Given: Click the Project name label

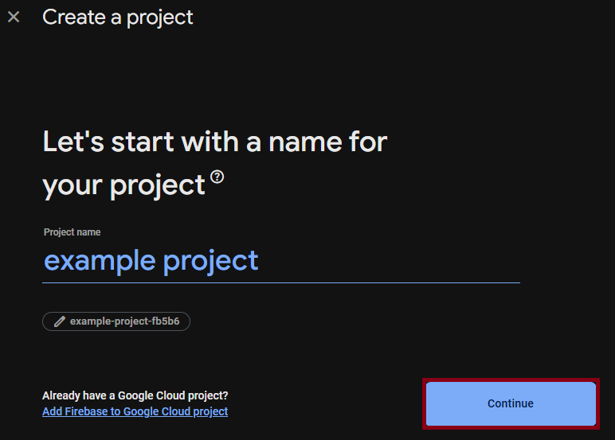Looking at the screenshot, I should [72, 232].
